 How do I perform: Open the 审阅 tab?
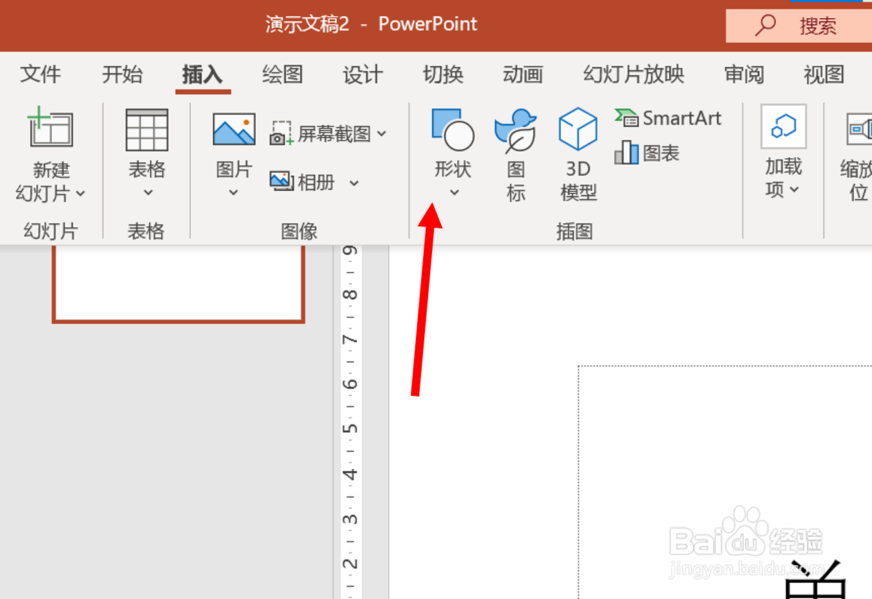coord(744,75)
